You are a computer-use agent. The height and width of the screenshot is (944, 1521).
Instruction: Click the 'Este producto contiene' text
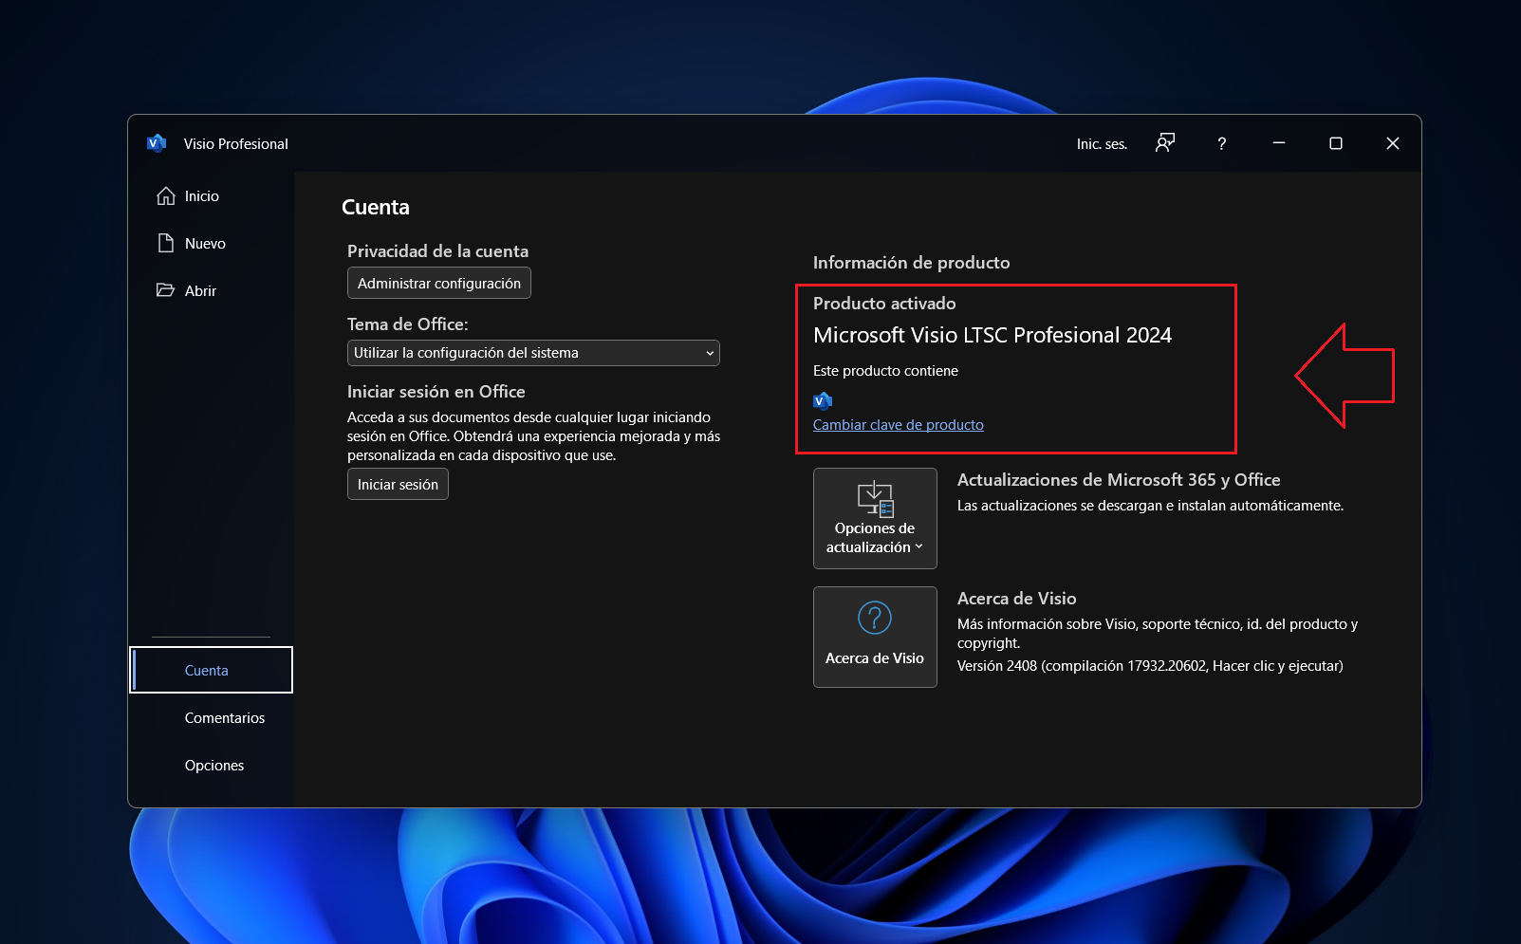(x=885, y=371)
